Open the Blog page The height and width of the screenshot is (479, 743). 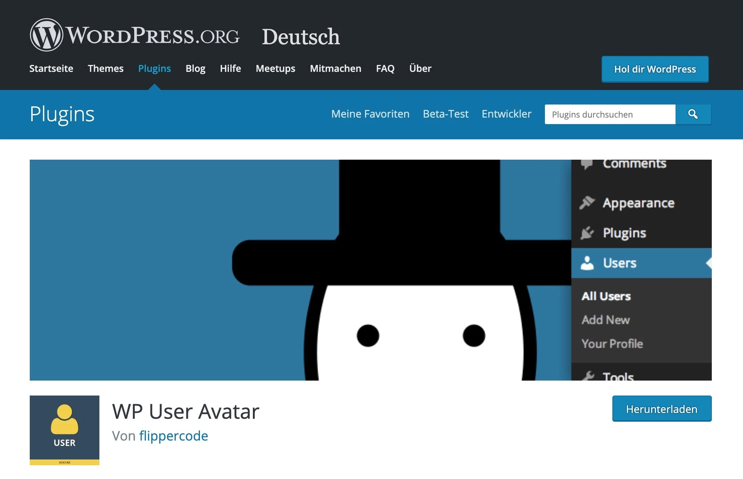[195, 69]
